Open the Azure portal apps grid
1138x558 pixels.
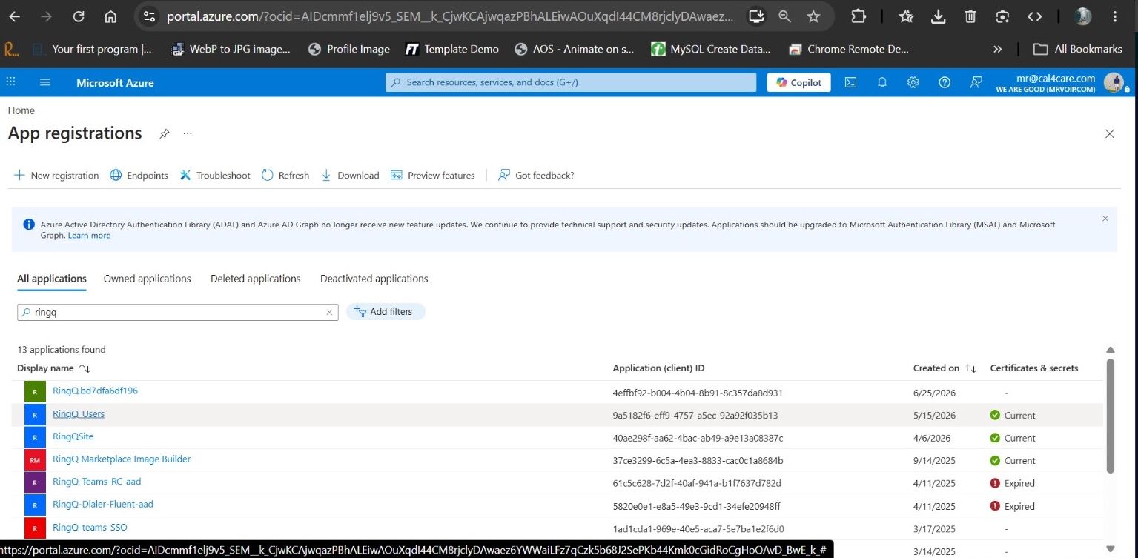pos(11,82)
